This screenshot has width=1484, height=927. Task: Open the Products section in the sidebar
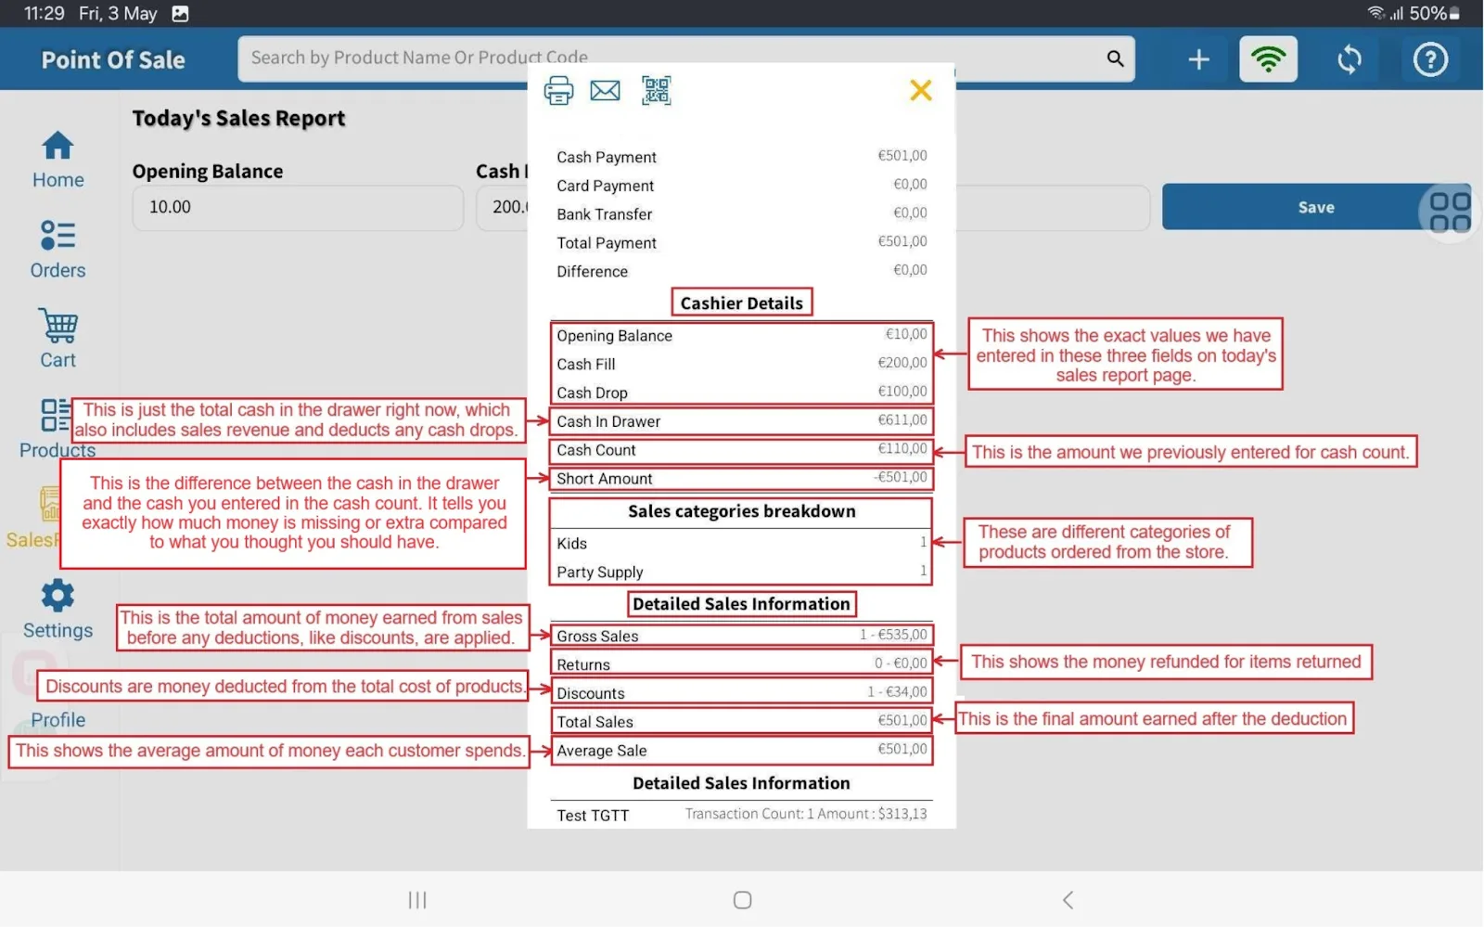pos(57,429)
